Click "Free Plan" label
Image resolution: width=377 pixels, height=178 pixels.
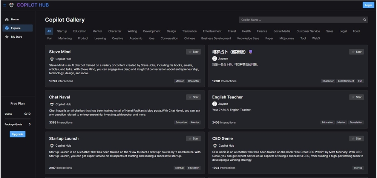click(x=18, y=104)
